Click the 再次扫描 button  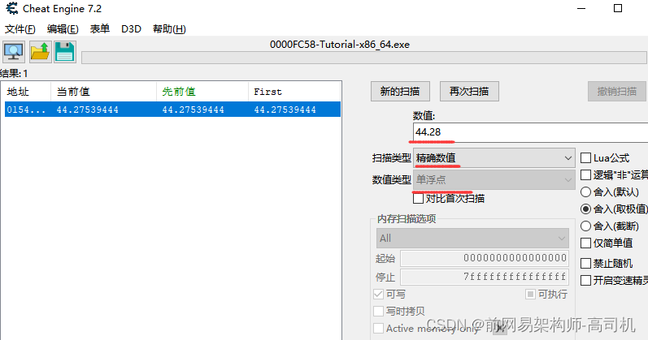(469, 91)
